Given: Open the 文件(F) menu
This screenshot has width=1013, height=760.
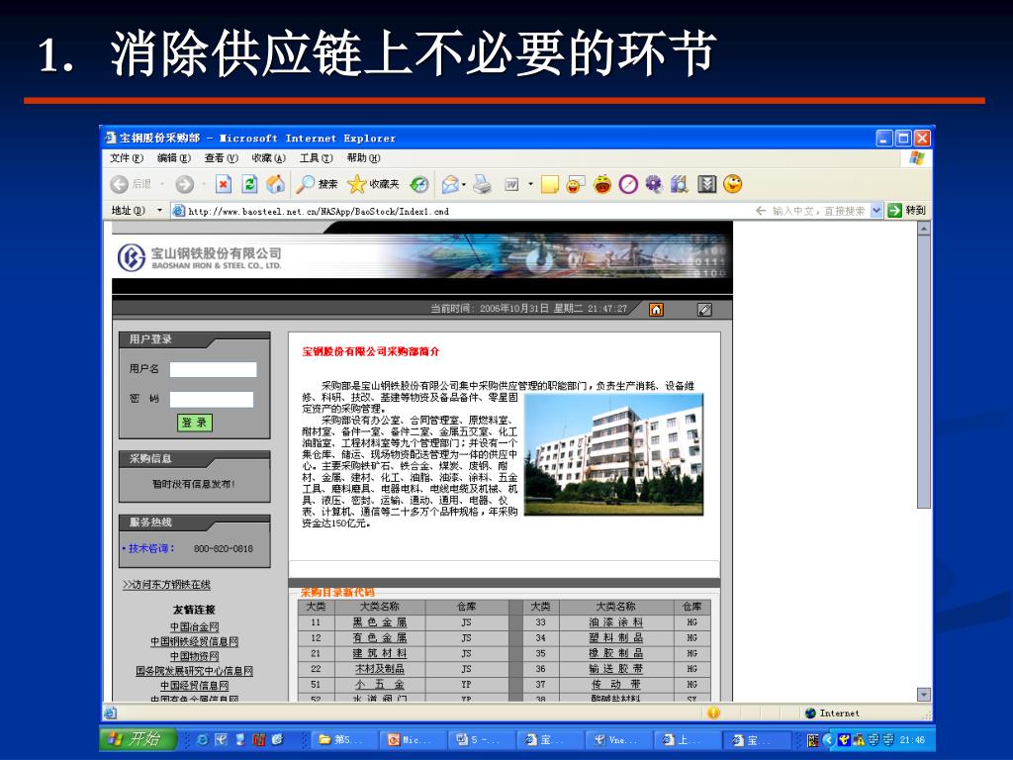Looking at the screenshot, I should tap(126, 158).
